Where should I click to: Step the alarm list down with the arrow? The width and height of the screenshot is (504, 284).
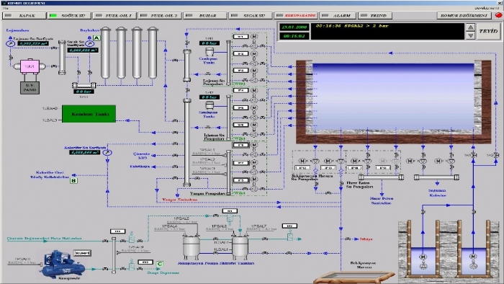pos(470,35)
